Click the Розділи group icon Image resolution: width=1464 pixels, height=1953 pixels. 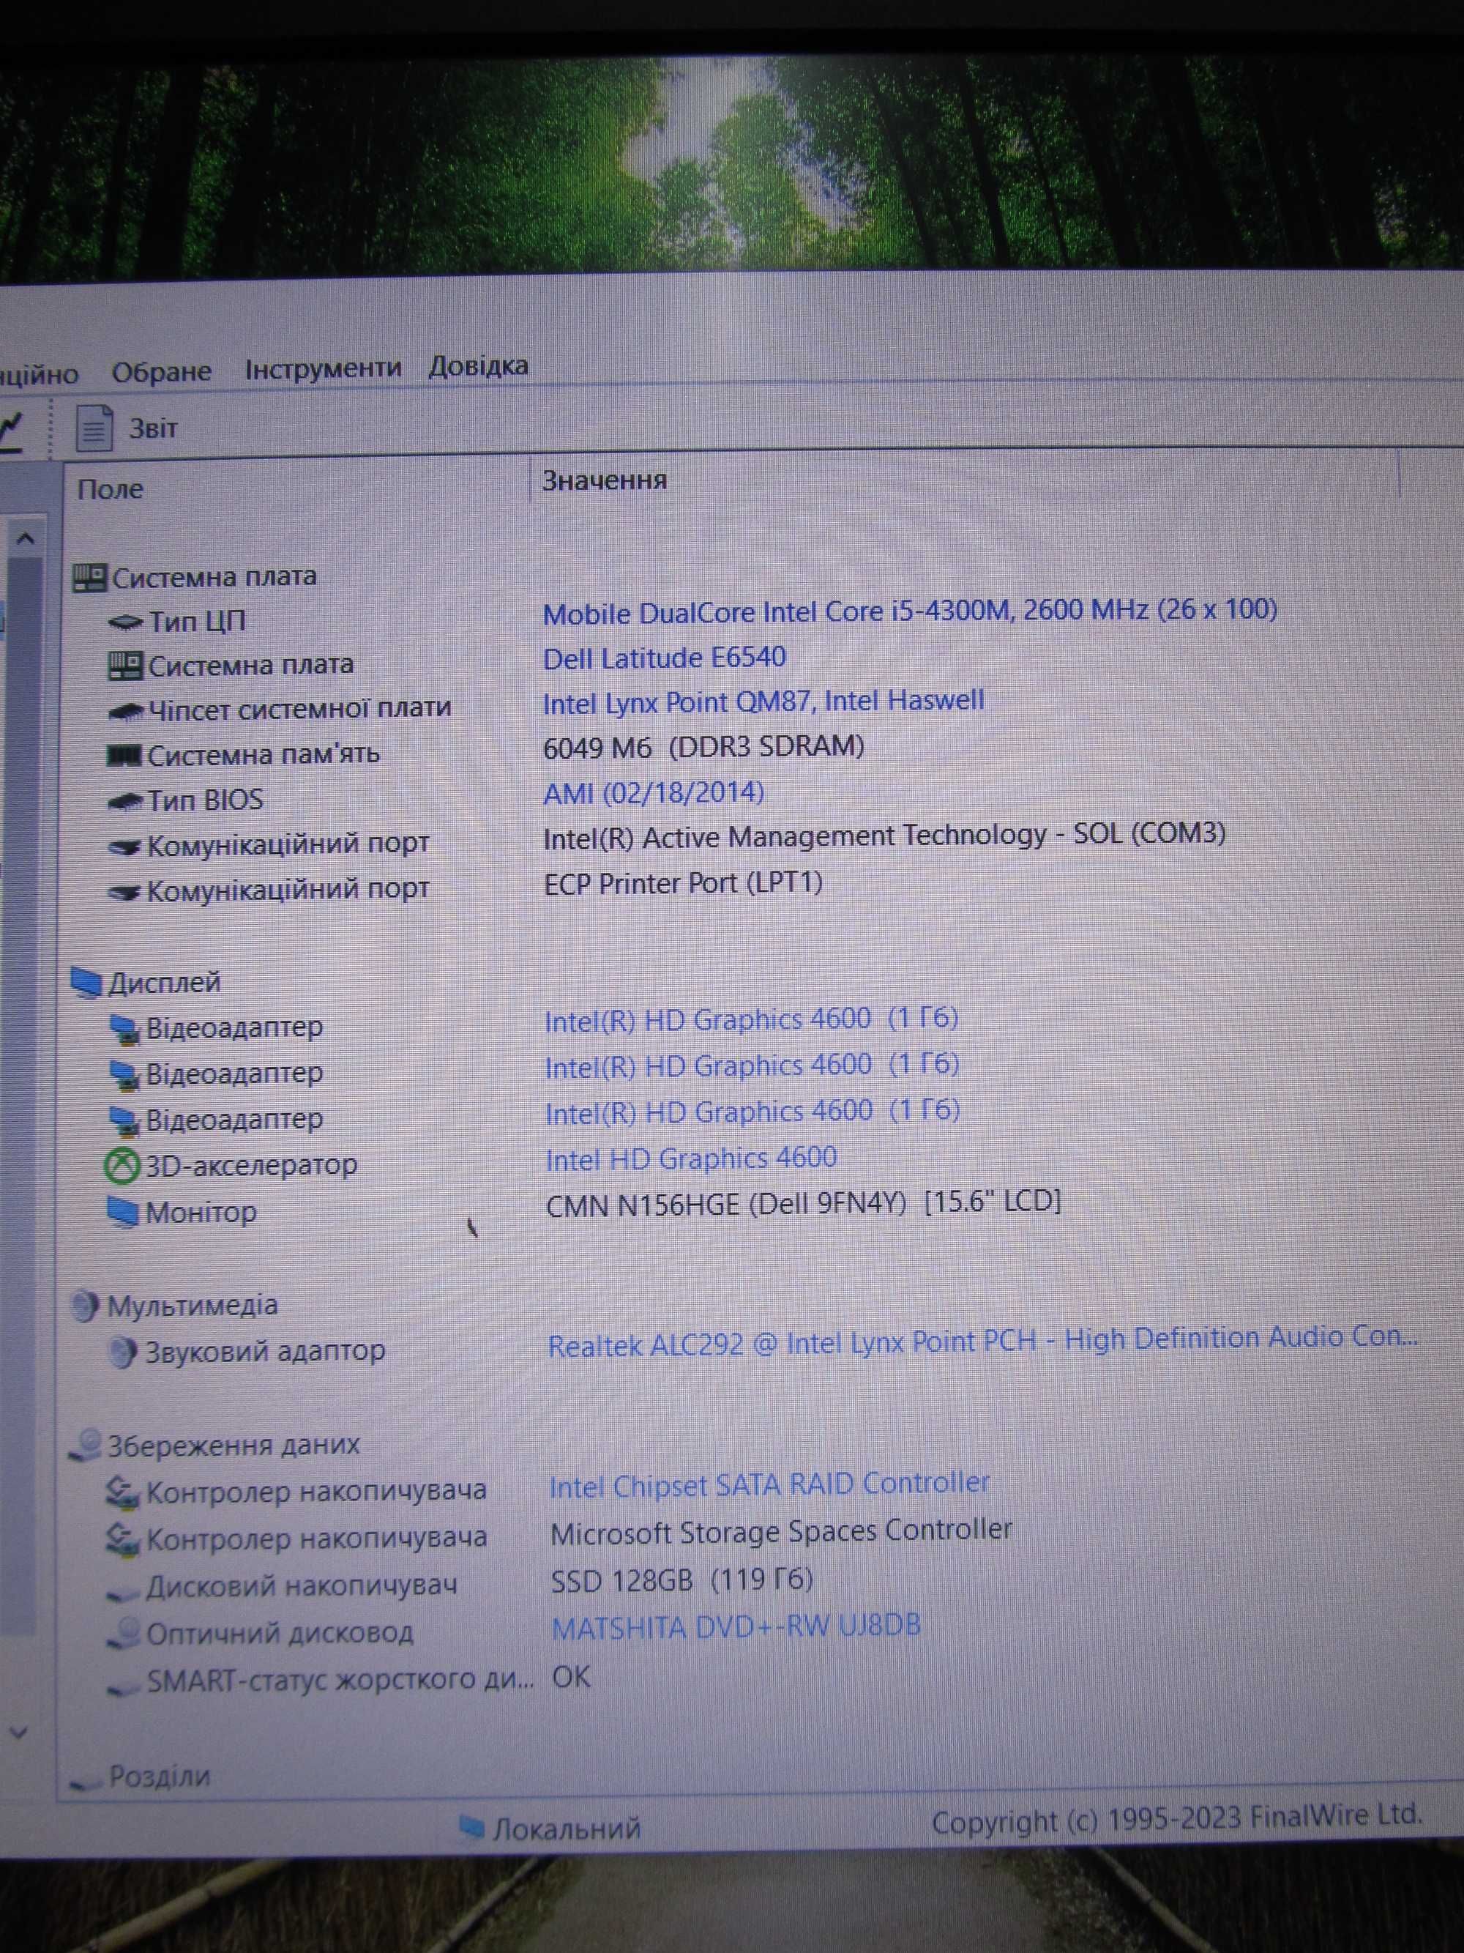coord(86,1785)
